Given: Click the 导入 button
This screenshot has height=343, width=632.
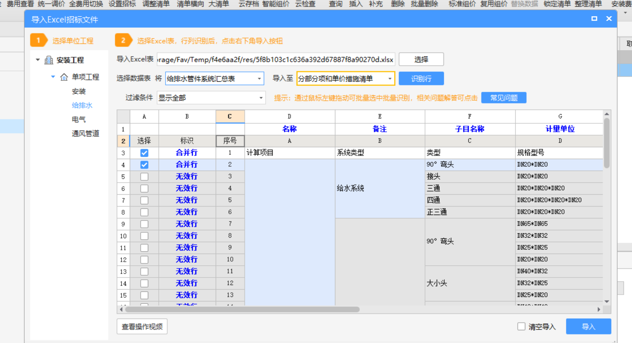Looking at the screenshot, I should (x=589, y=326).
